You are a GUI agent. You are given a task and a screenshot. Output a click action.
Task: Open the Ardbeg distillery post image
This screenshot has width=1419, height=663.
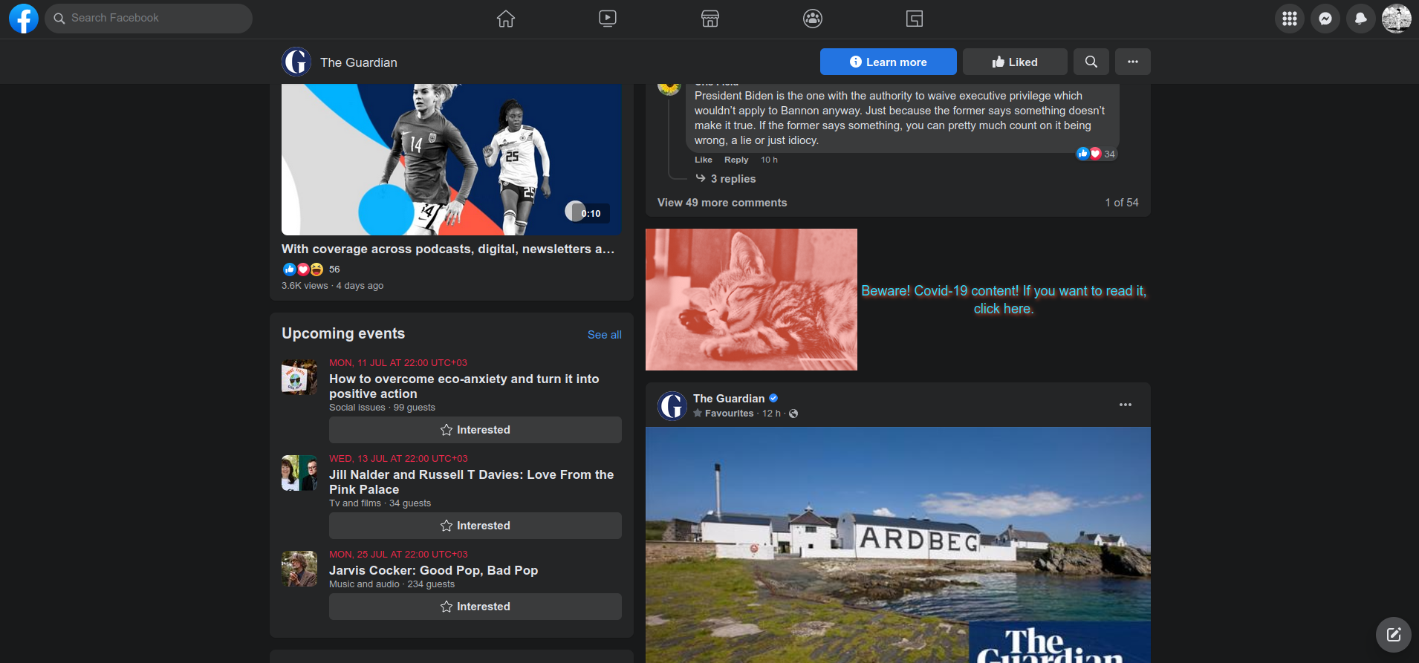(898, 545)
